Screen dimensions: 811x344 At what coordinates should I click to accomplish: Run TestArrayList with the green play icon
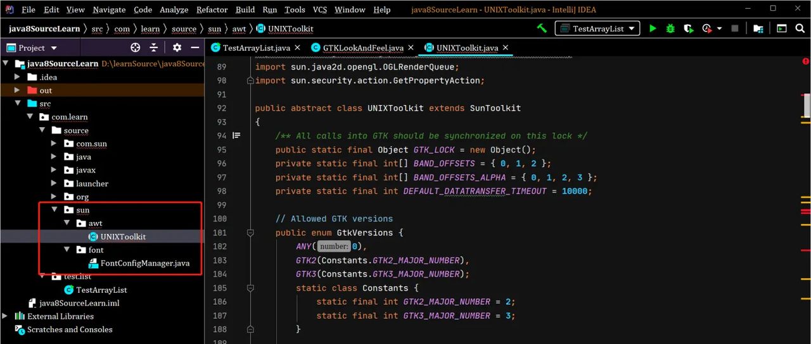[x=653, y=28]
